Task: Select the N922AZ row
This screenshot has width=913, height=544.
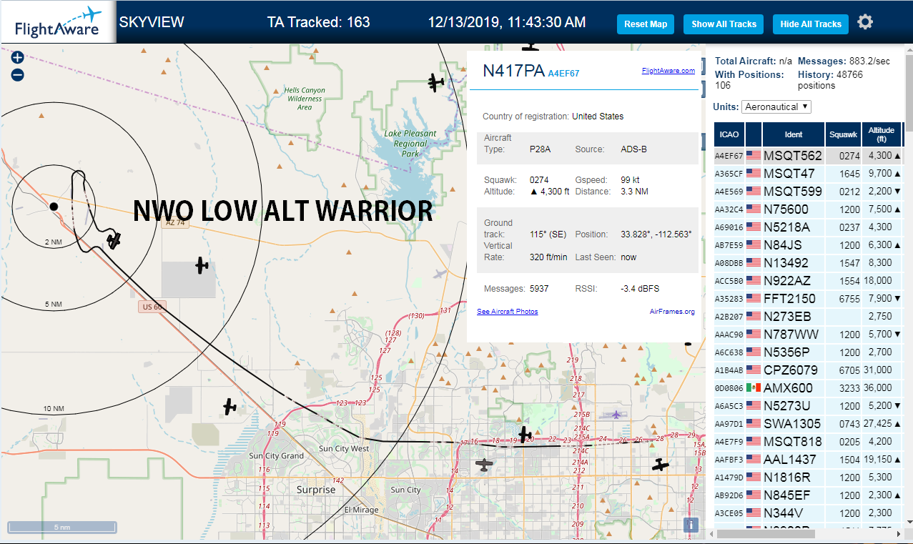Action: click(x=808, y=280)
